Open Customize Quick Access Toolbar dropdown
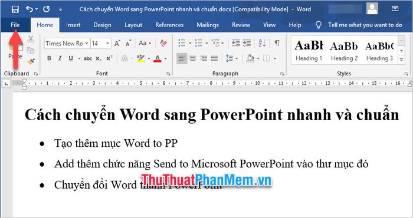413x218 pixels. tap(61, 9)
